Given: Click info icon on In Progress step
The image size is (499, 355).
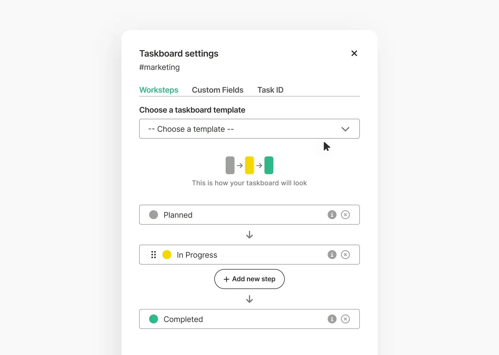Looking at the screenshot, I should pos(332,255).
